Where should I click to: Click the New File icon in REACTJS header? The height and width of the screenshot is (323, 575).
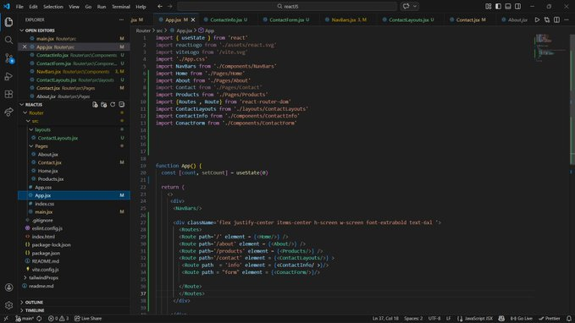tap(95, 105)
